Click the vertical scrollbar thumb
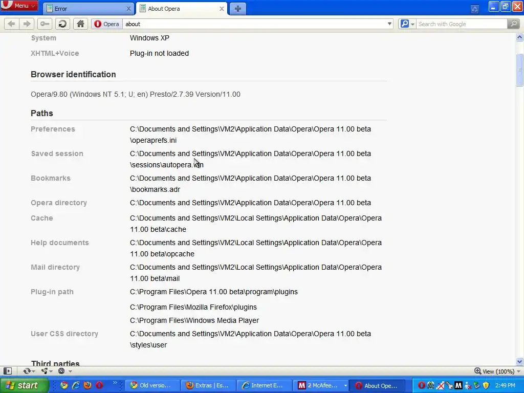The width and height of the screenshot is (524, 393). (520, 70)
